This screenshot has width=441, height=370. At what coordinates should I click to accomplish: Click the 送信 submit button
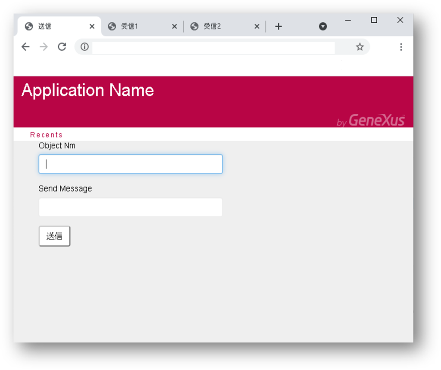point(55,236)
